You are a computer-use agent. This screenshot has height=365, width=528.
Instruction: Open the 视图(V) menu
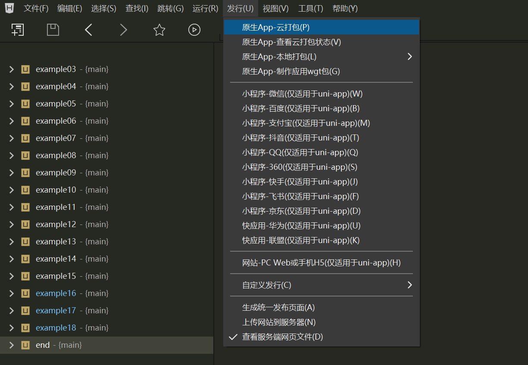pos(275,9)
